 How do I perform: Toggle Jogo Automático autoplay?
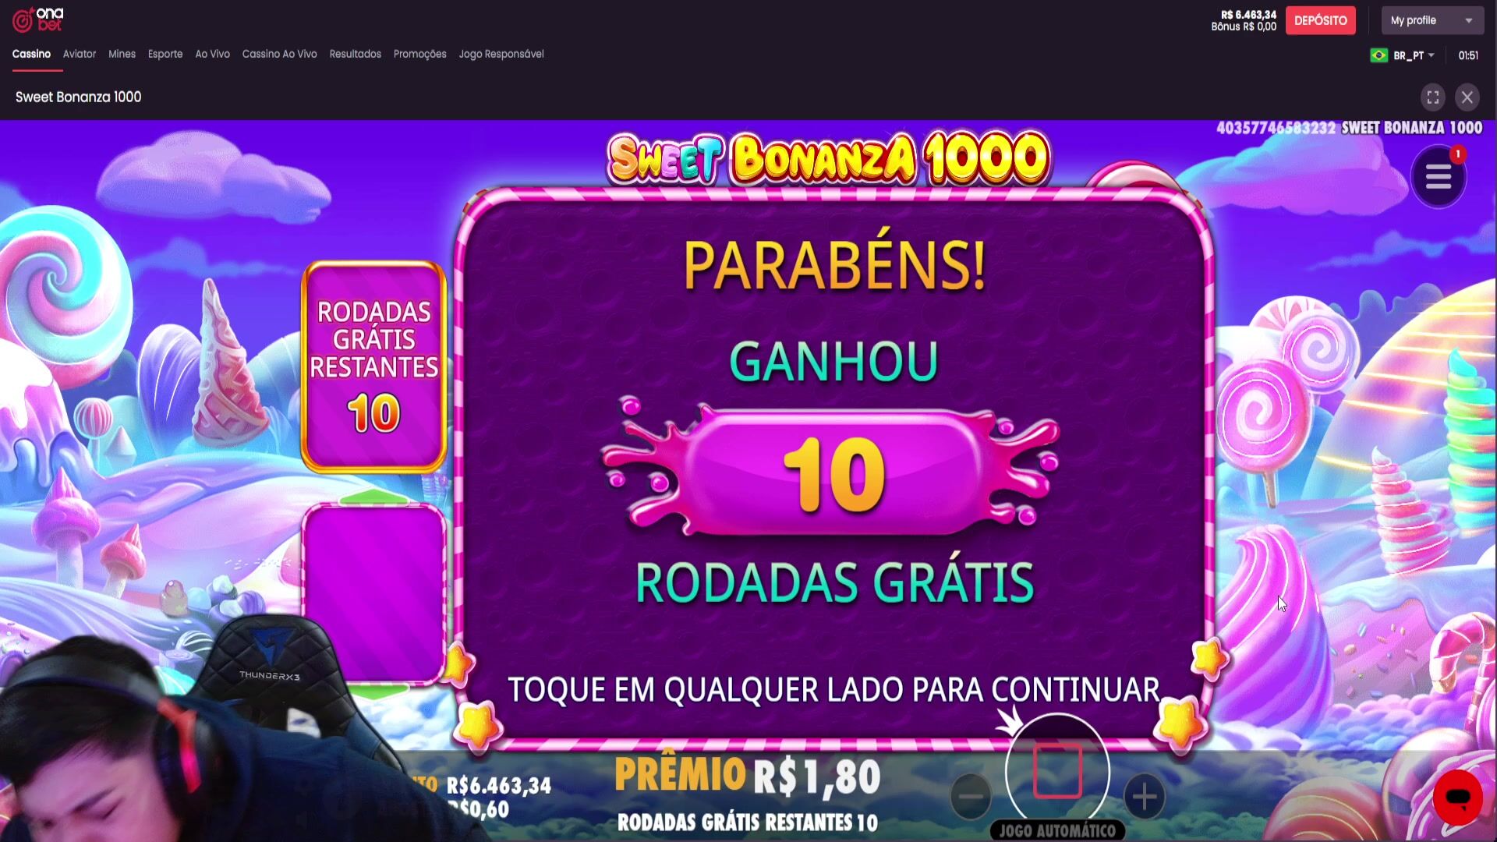1057,830
